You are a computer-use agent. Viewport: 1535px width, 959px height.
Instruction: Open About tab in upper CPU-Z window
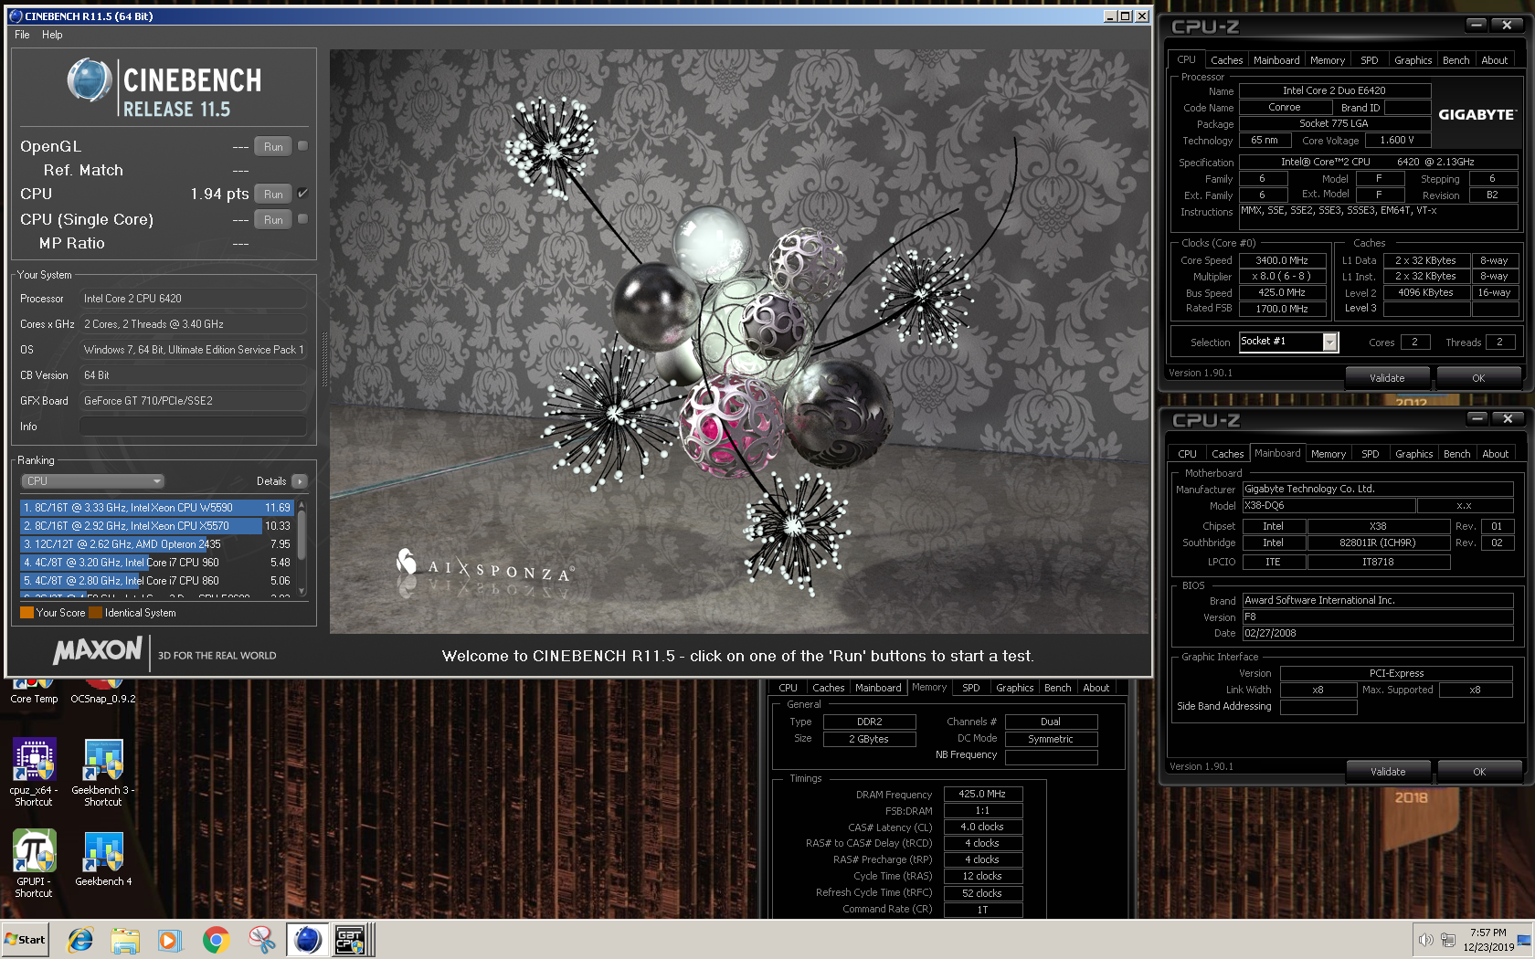pos(1495,60)
